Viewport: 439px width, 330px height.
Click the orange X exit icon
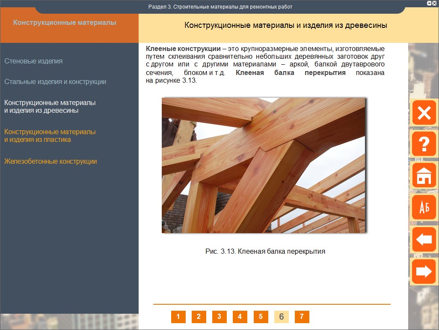pyautogui.click(x=424, y=113)
